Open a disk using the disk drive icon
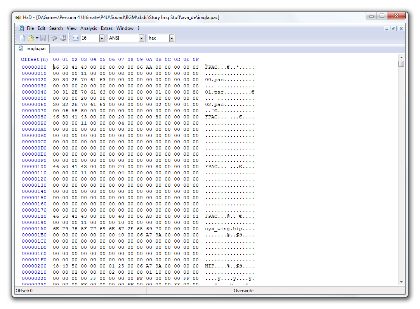The height and width of the screenshot is (309, 420). click(63, 38)
